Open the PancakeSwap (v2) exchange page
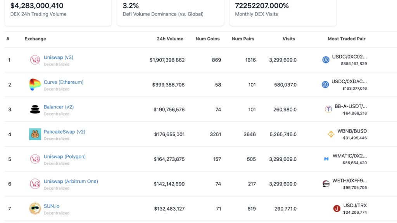 tap(64, 132)
